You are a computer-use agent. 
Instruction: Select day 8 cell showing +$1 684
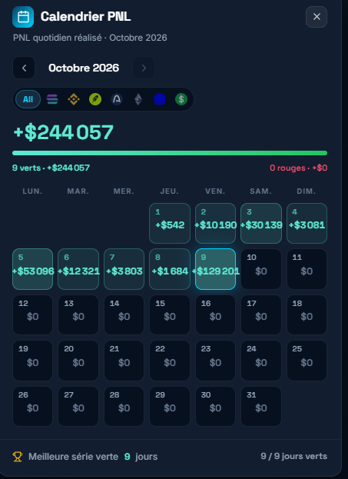click(x=170, y=269)
